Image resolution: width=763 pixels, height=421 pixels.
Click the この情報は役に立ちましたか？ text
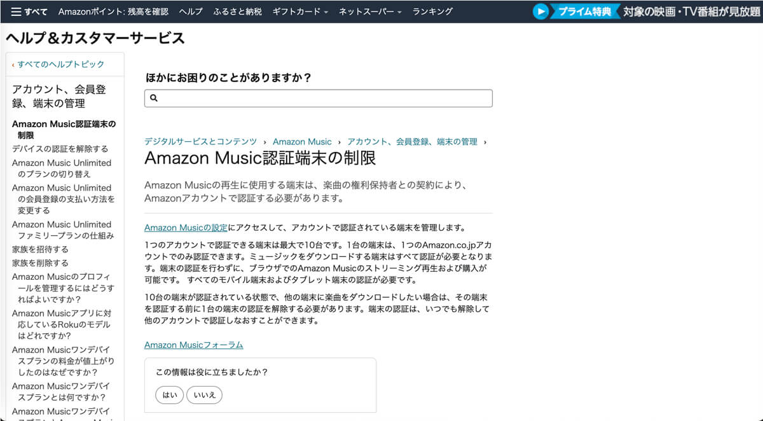click(212, 372)
